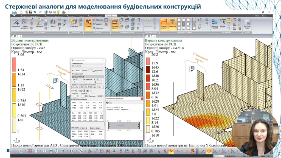Switch to the Аналіз tab
Viewport: 281px width, 158px height.
[x=82, y=16]
